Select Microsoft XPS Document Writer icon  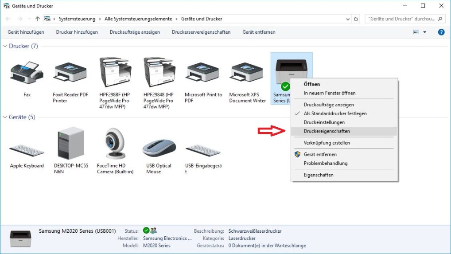pyautogui.click(x=247, y=73)
